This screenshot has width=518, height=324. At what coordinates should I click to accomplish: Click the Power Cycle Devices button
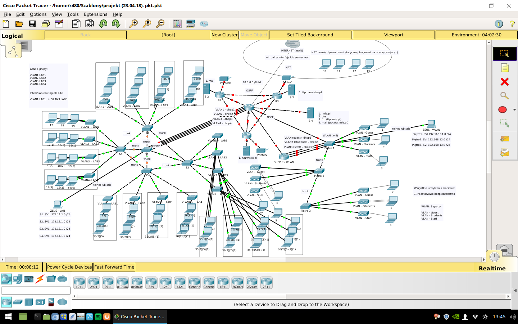tap(69, 267)
